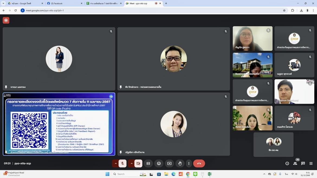This screenshot has height=178, width=317.
Task: Raise hand in the meeting
Action: click(x=180, y=163)
